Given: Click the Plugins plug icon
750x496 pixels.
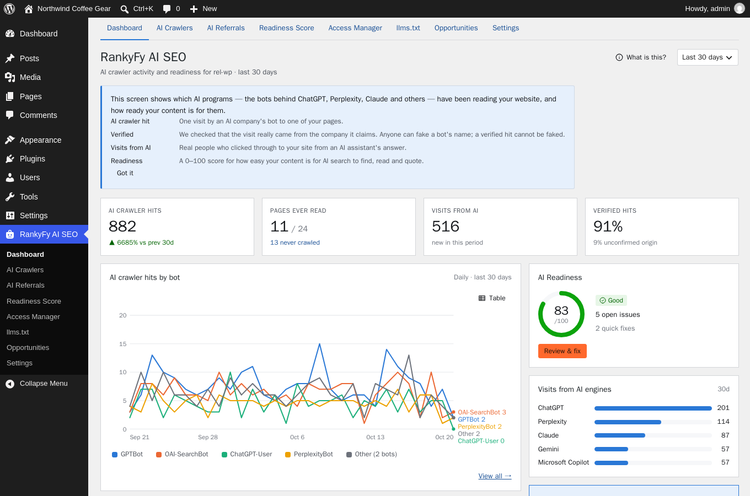Looking at the screenshot, I should 10,159.
